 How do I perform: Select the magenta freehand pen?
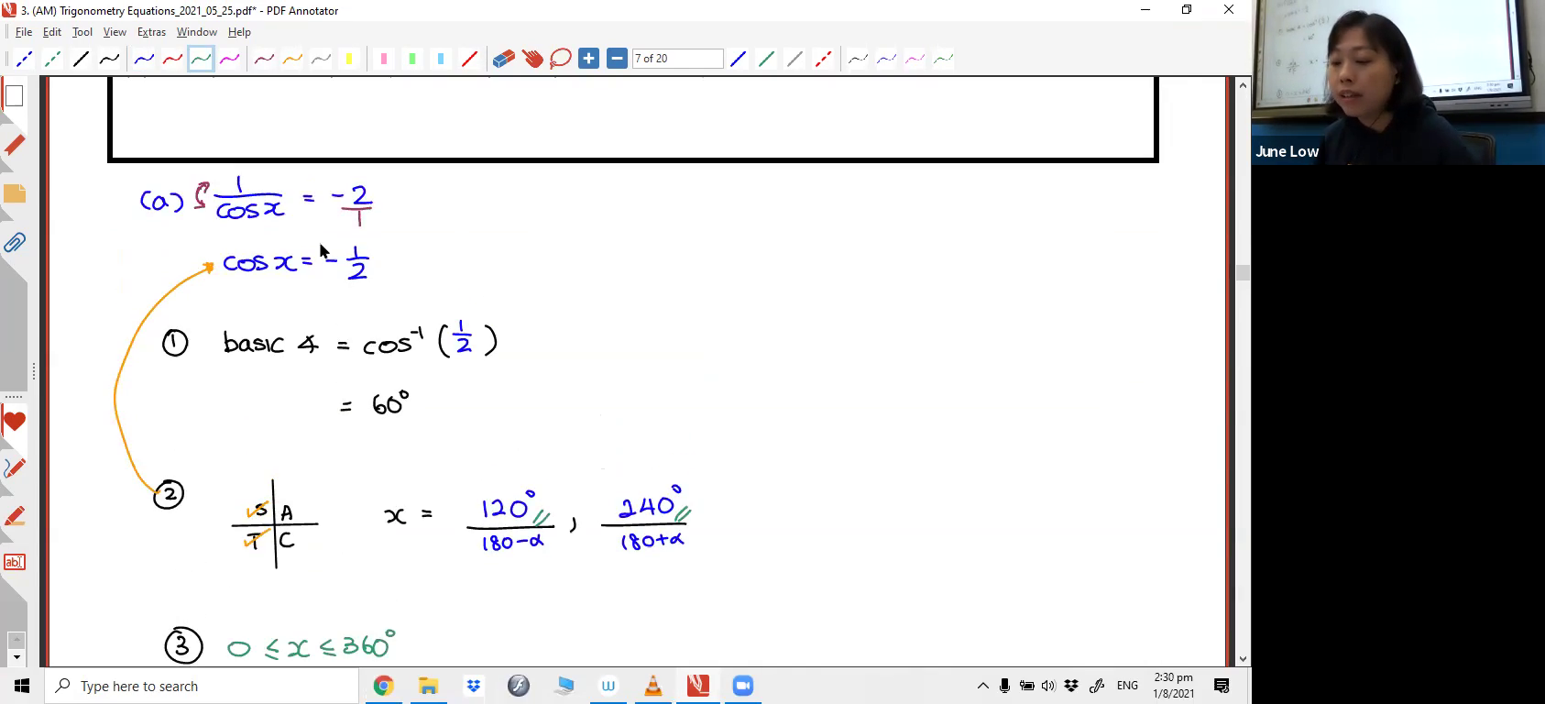pyautogui.click(x=229, y=59)
